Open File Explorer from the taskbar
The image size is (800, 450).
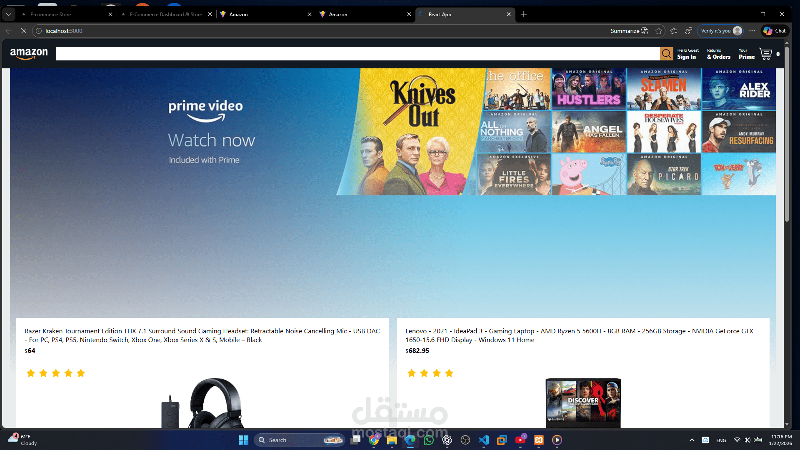click(x=392, y=440)
